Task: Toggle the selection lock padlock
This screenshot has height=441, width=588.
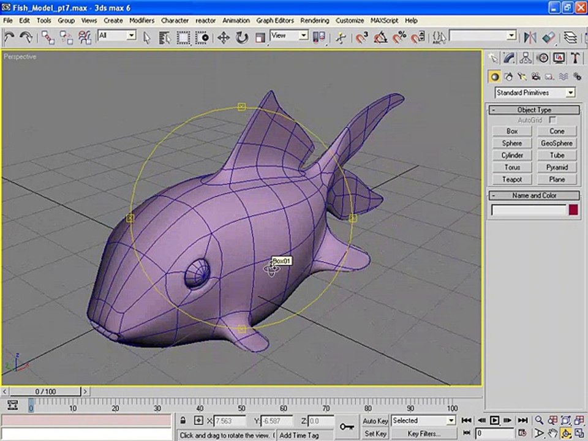Action: pyautogui.click(x=183, y=420)
